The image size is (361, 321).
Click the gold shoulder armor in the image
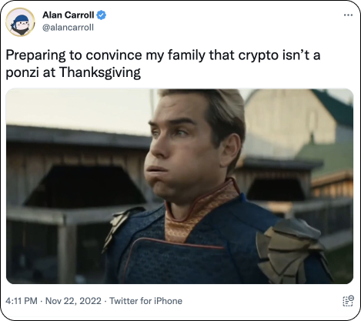click(289, 250)
